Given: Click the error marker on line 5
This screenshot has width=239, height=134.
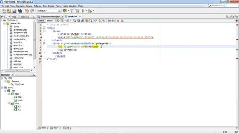Looking at the screenshot, I should pos(41,37).
